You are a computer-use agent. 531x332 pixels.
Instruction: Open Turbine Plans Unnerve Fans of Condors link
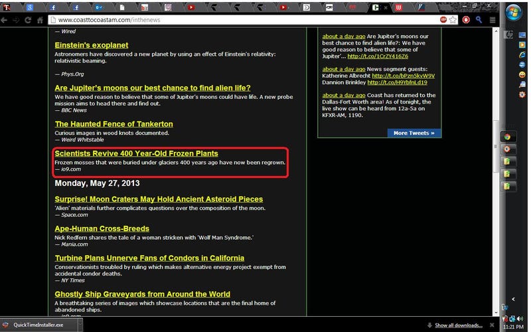click(149, 258)
